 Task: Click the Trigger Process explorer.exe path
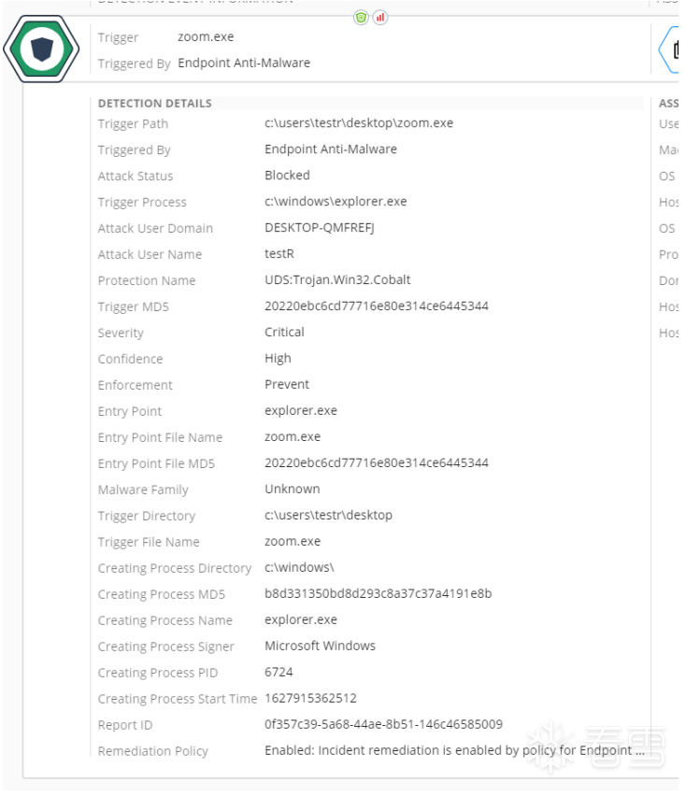tap(336, 201)
